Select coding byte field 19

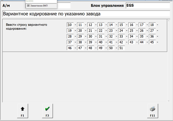(x=70, y=31)
